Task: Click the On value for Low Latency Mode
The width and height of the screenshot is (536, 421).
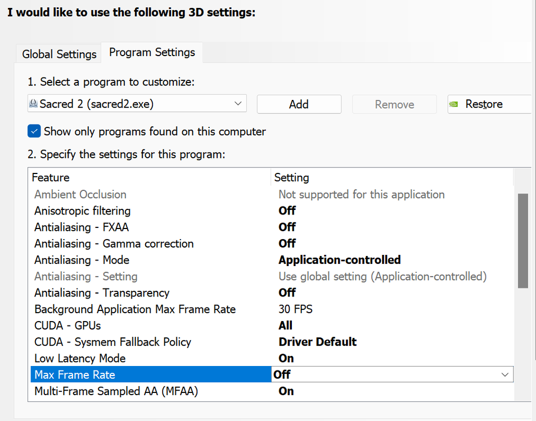Action: pos(286,358)
